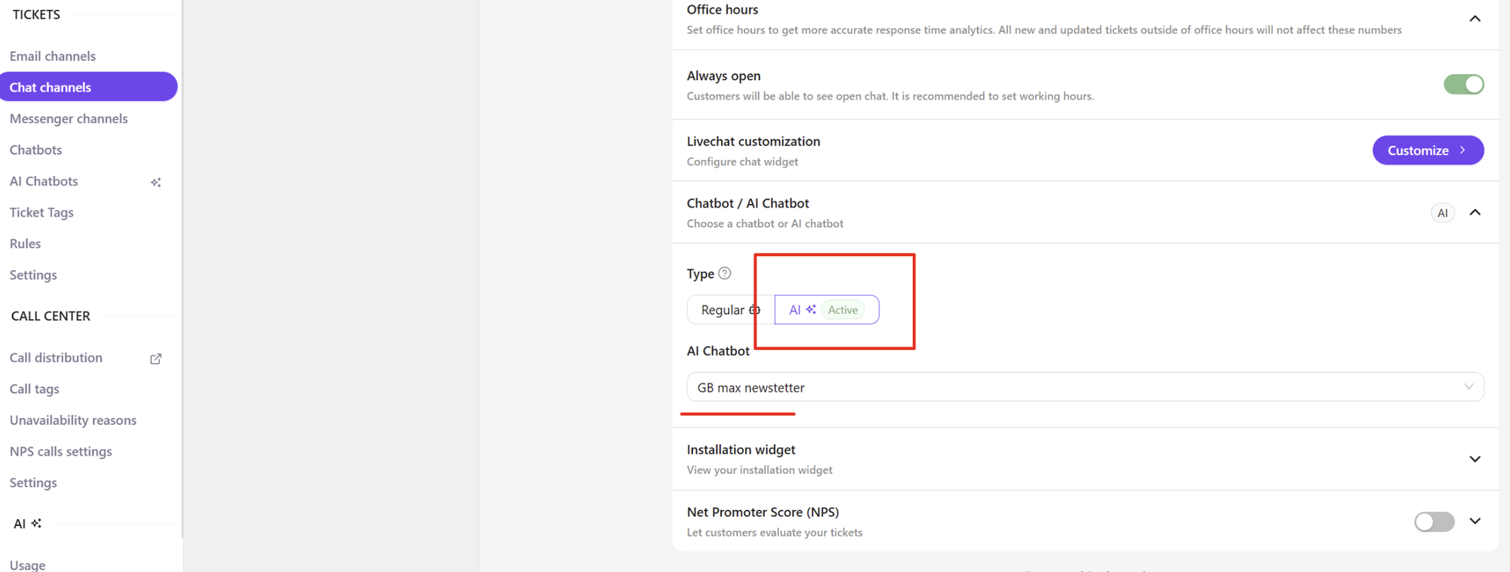Image resolution: width=1510 pixels, height=572 pixels.
Task: Open the GB max newsletter chatbot dropdown
Action: 1084,387
